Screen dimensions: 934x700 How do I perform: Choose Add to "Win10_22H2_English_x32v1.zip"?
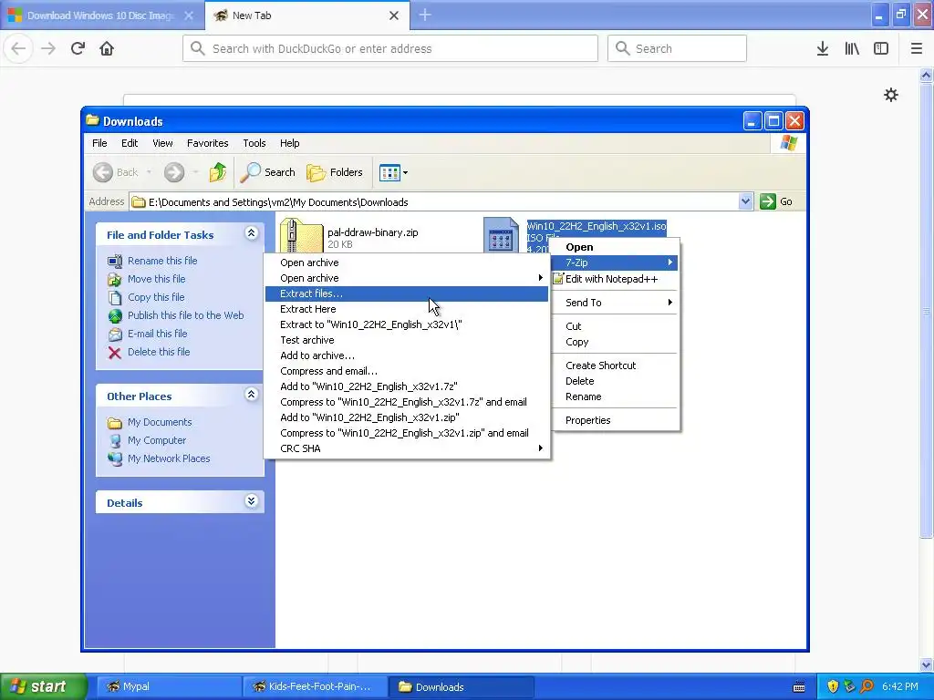tap(406, 417)
